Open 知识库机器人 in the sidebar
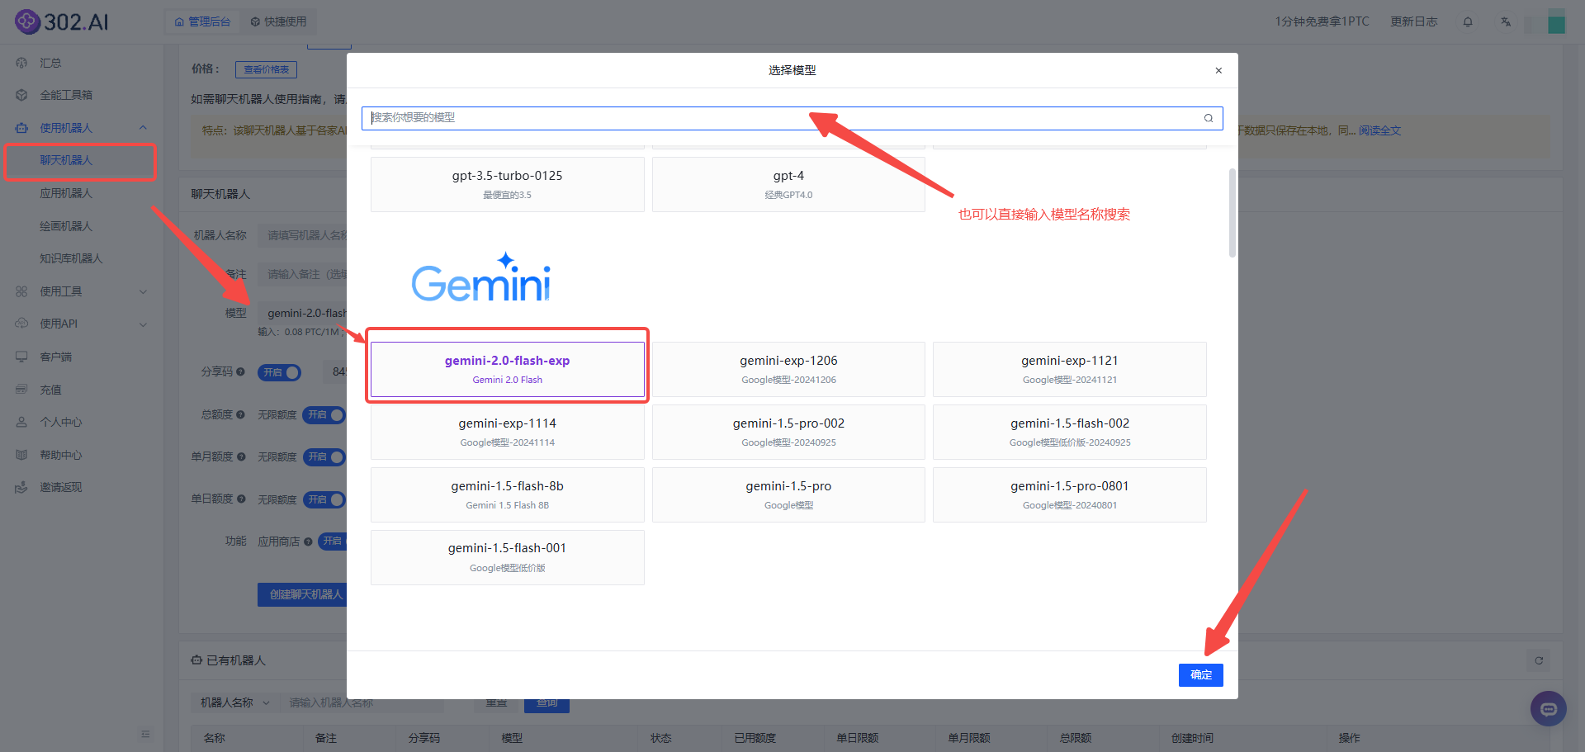The height and width of the screenshot is (752, 1585). [71, 258]
